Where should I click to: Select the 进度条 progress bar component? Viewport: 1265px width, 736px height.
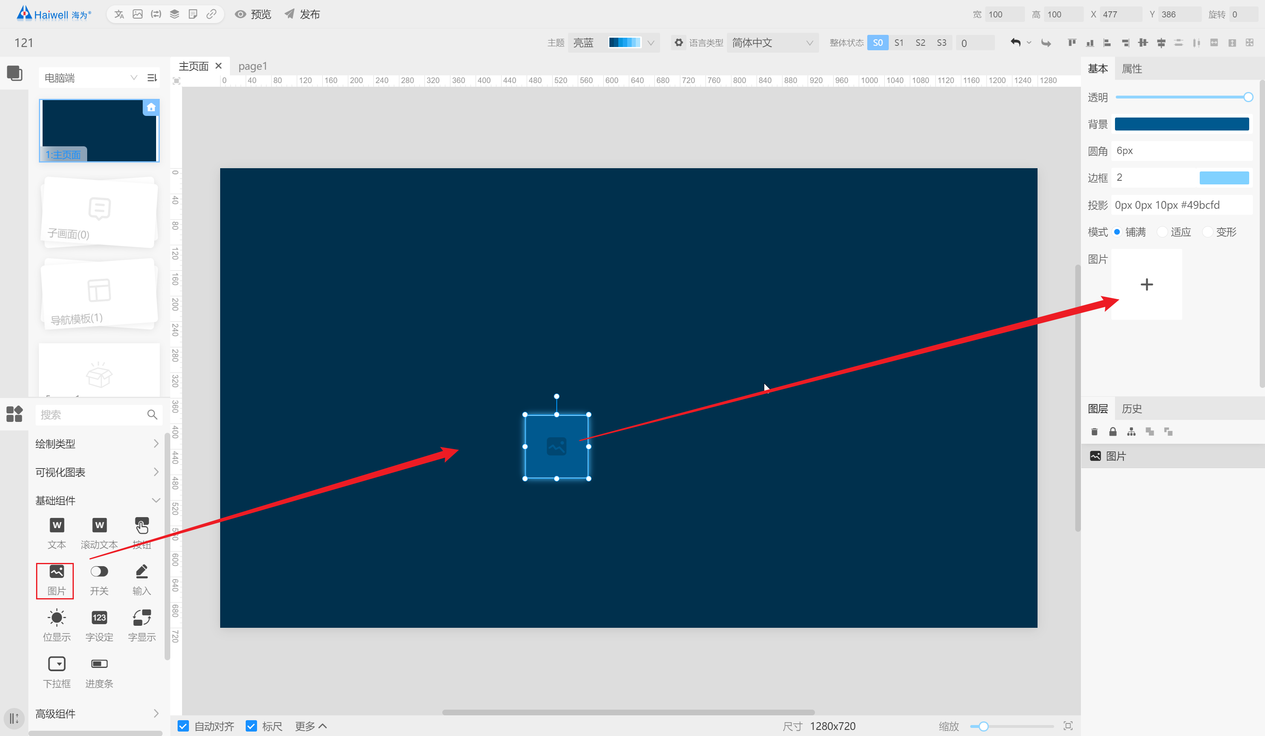coord(99,673)
